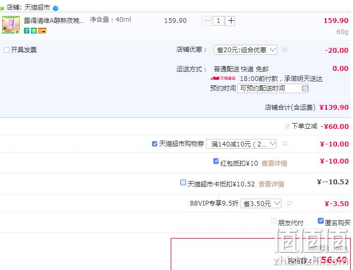Uncheck the 红包抵扣¥10 checkbox

pos(216,161)
